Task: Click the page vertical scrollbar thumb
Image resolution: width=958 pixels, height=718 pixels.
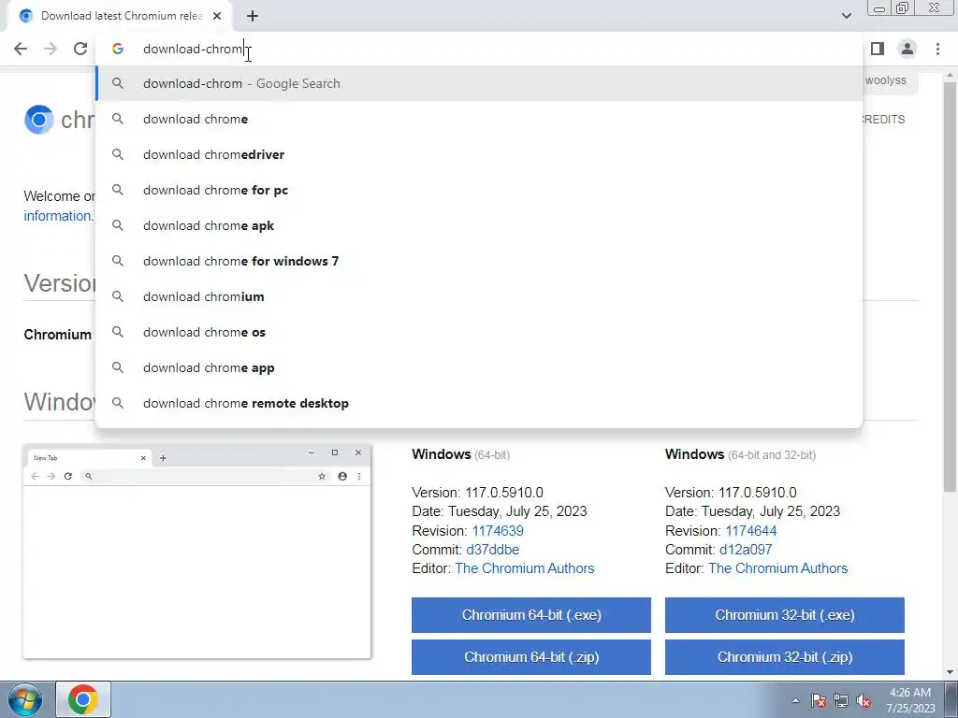Action: pos(950,287)
